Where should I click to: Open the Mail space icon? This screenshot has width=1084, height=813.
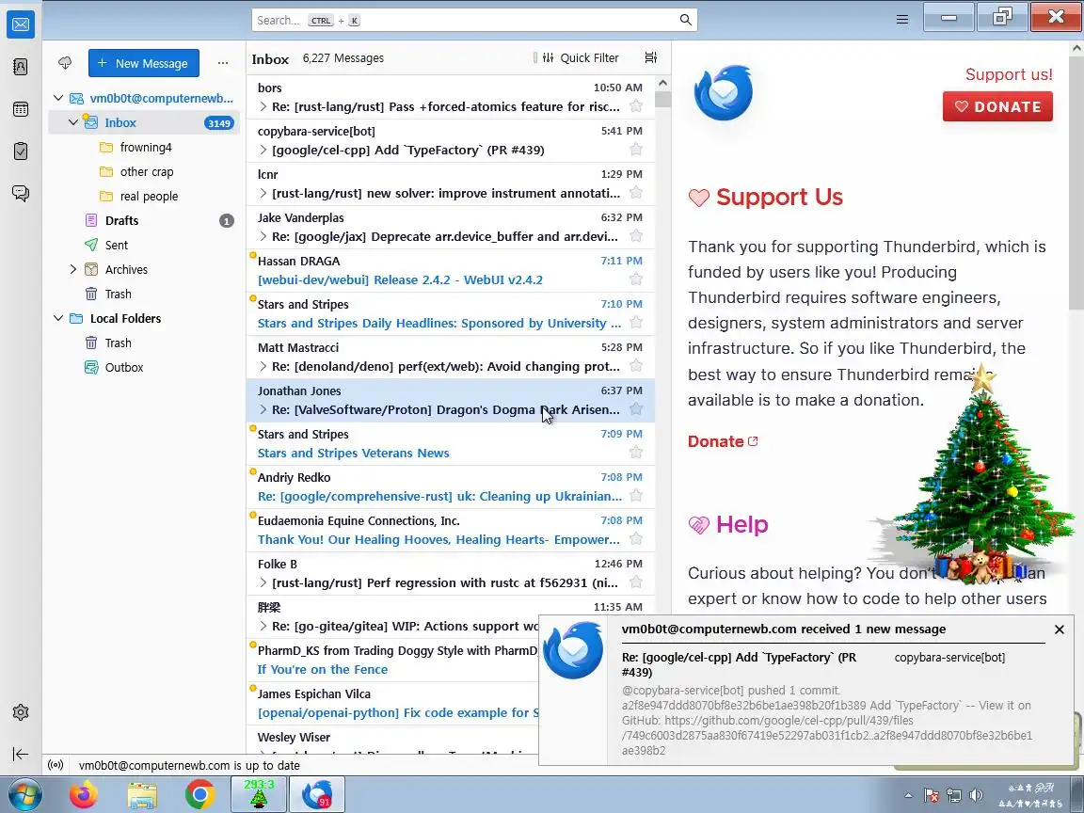click(x=21, y=24)
